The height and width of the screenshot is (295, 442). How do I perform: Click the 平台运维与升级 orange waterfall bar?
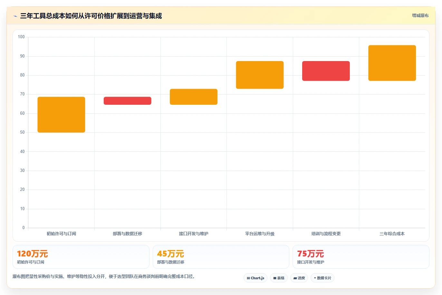pyautogui.click(x=260, y=75)
